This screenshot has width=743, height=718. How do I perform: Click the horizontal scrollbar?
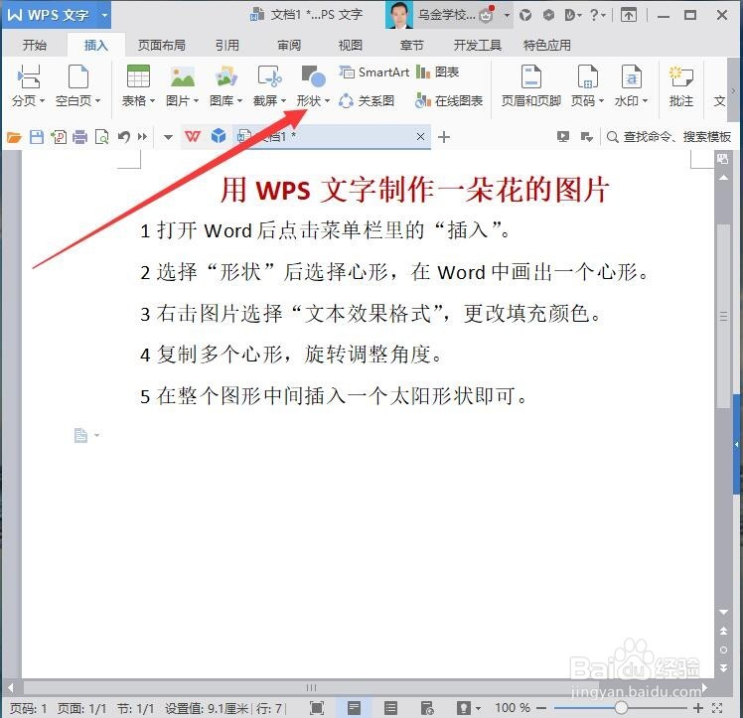[311, 687]
